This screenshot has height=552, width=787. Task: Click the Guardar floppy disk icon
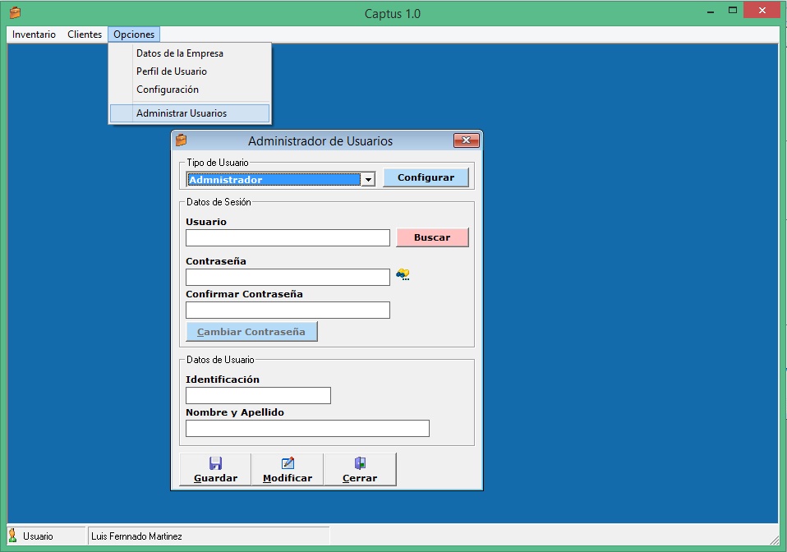(215, 463)
